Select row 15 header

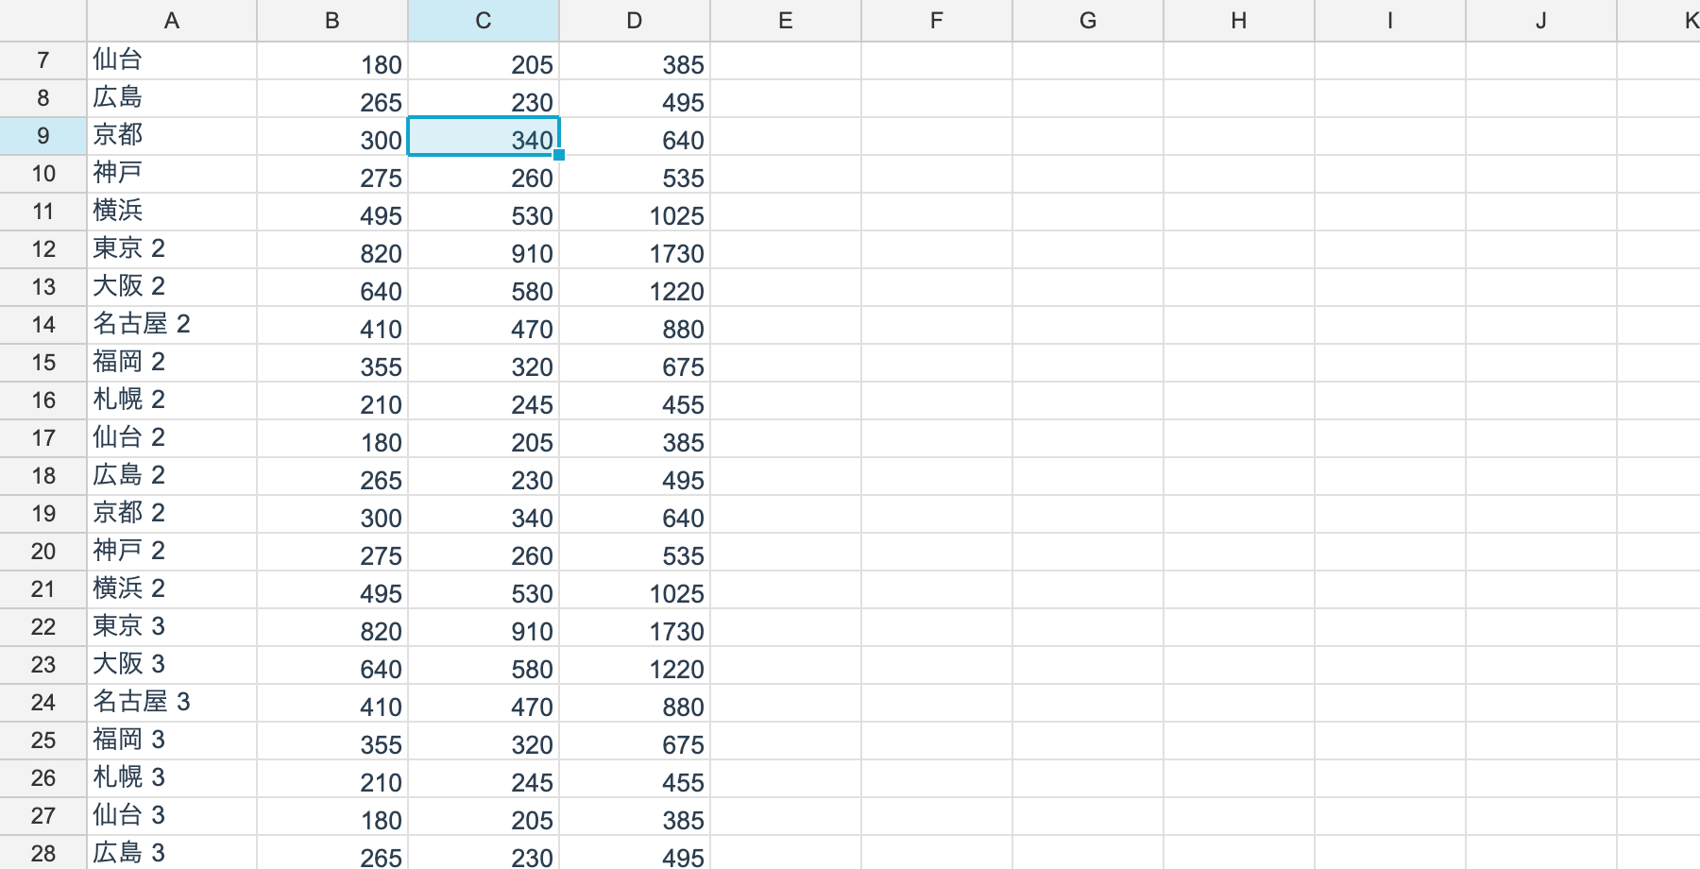click(x=43, y=363)
